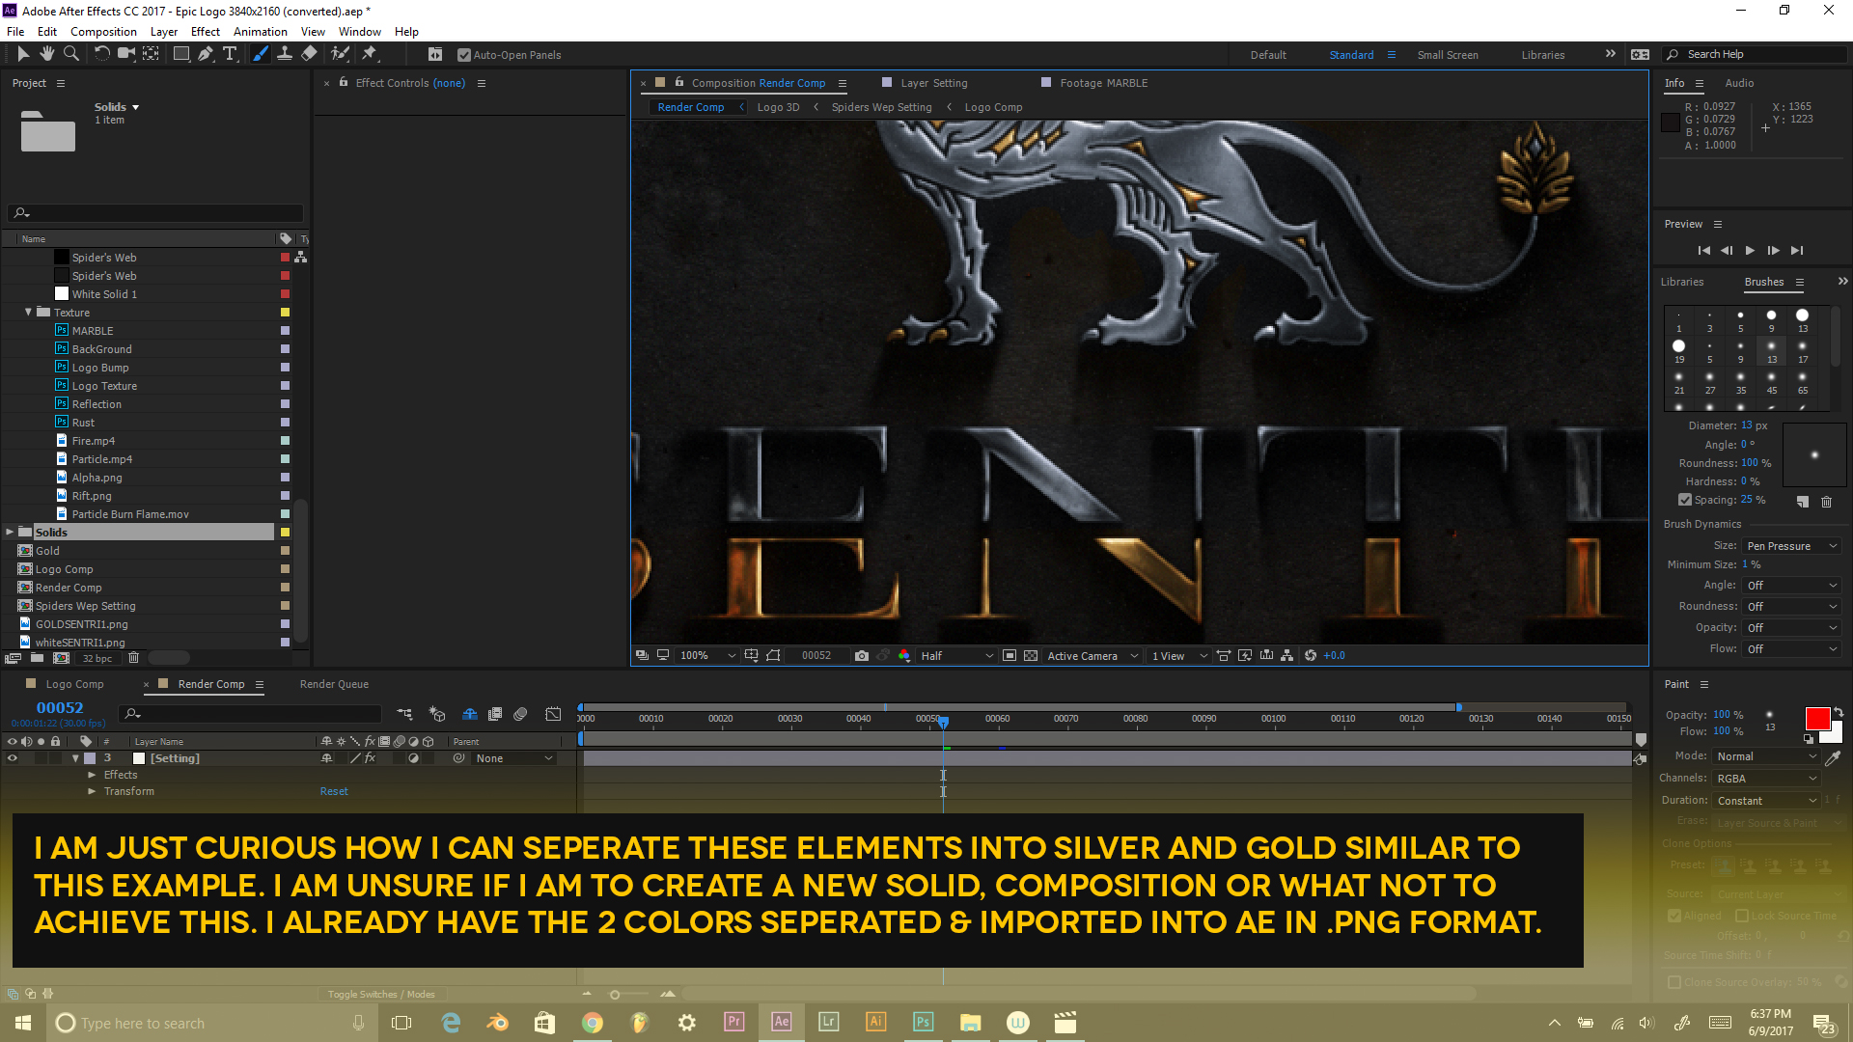Click Show Channel RGB color icon
1853x1042 pixels.
pos(904,655)
